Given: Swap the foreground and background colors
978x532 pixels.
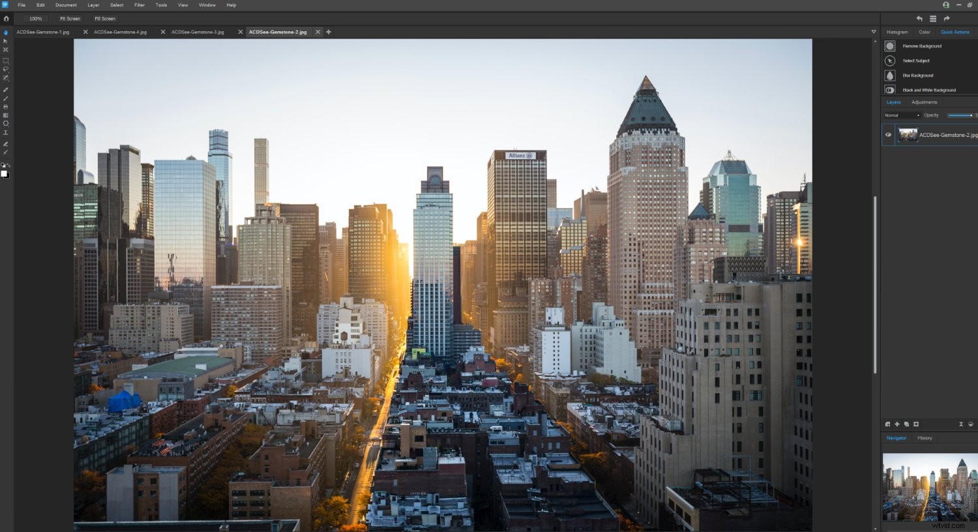Looking at the screenshot, I should pyautogui.click(x=9, y=165).
